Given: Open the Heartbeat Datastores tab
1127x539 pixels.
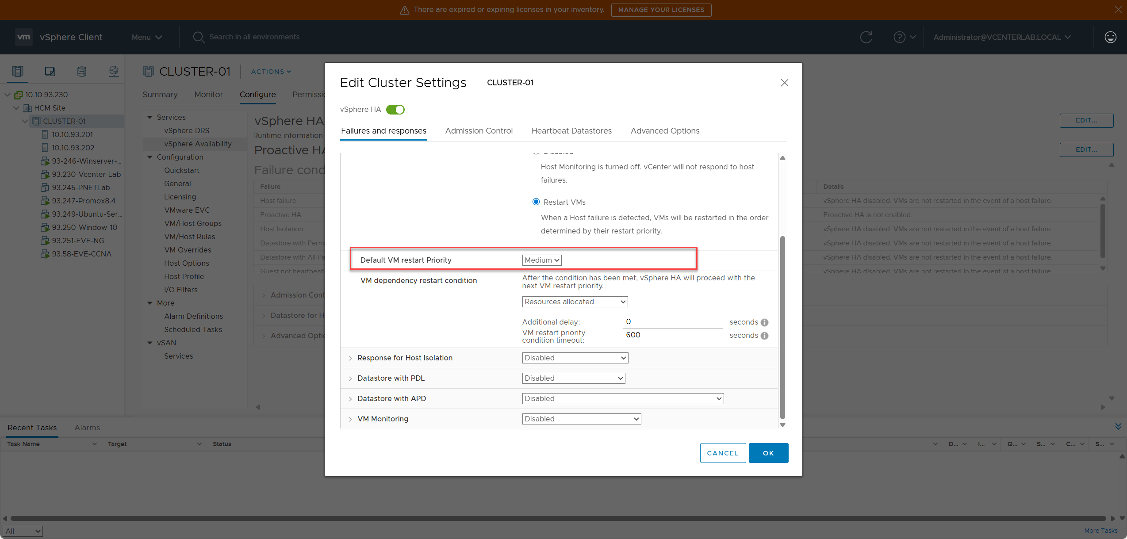Looking at the screenshot, I should tap(571, 130).
